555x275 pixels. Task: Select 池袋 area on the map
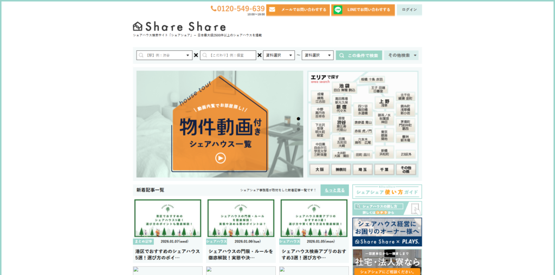pyautogui.click(x=344, y=88)
